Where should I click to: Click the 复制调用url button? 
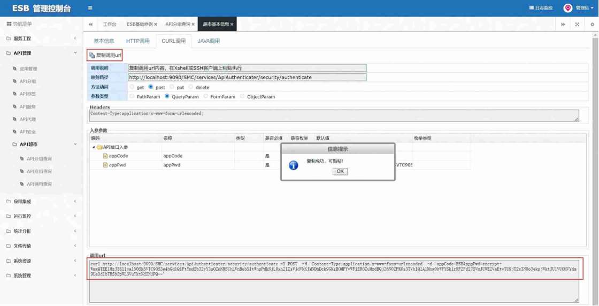click(x=105, y=56)
